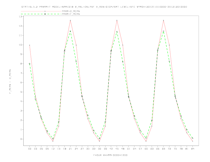Select the F_MEAN circle marker at hour 24

(76, 61)
